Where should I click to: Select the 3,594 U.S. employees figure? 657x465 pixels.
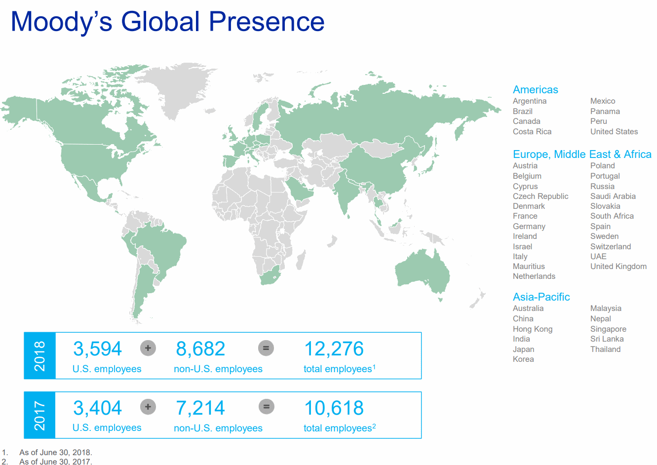pos(97,349)
